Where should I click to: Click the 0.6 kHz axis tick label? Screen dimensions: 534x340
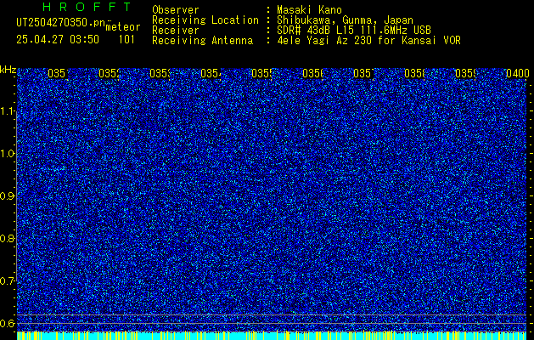tap(8, 323)
